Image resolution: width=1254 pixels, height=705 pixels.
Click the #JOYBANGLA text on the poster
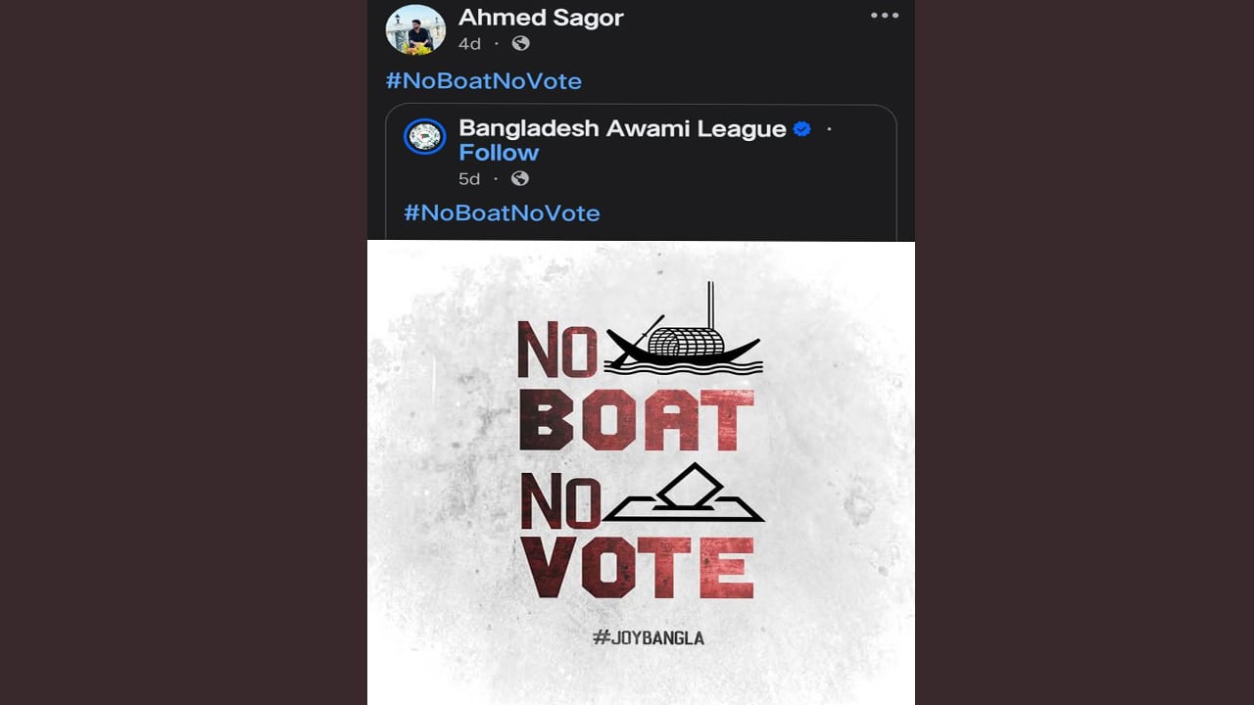pos(649,637)
